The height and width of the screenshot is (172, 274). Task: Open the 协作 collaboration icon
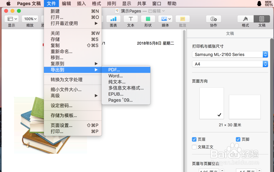(x=213, y=19)
